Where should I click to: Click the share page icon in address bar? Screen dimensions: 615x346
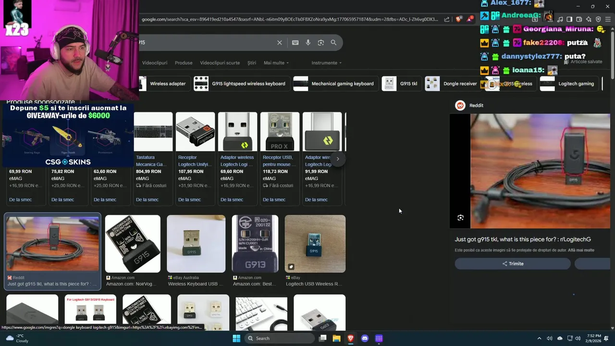[447, 19]
